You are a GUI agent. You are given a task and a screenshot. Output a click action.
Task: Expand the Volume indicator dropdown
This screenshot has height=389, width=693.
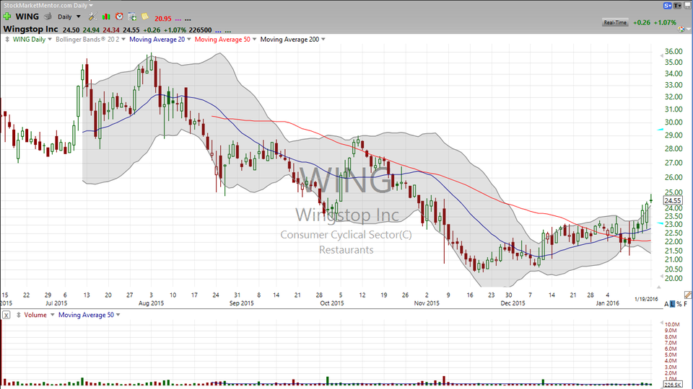point(52,315)
